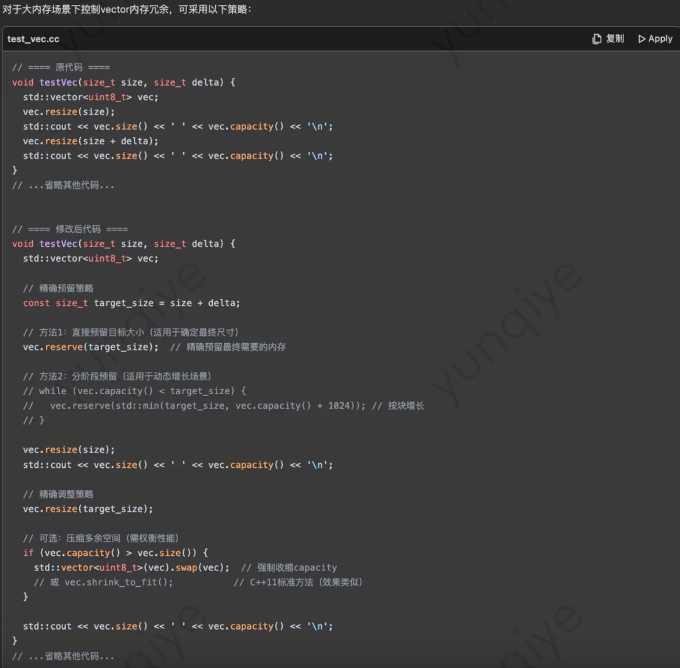Screen dimensions: 680x668
Task: Click the comment "// 精确调整策略"
Action: pos(58,494)
